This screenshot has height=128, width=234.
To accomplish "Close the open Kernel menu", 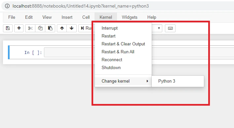I will pos(106,17).
